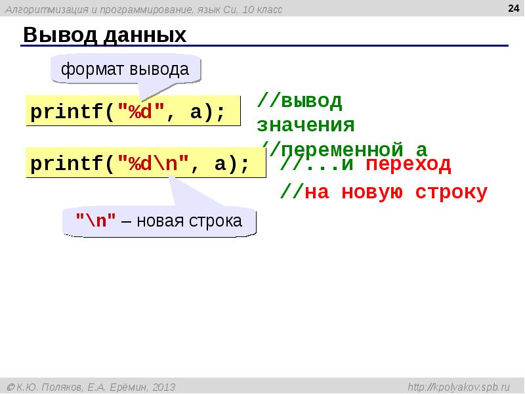Click the red word 'переход'
The image size is (525, 394).
pyautogui.click(x=408, y=164)
